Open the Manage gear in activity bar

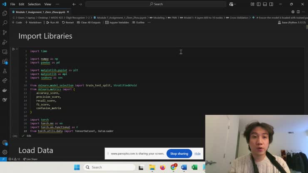pyautogui.click(x=5, y=152)
